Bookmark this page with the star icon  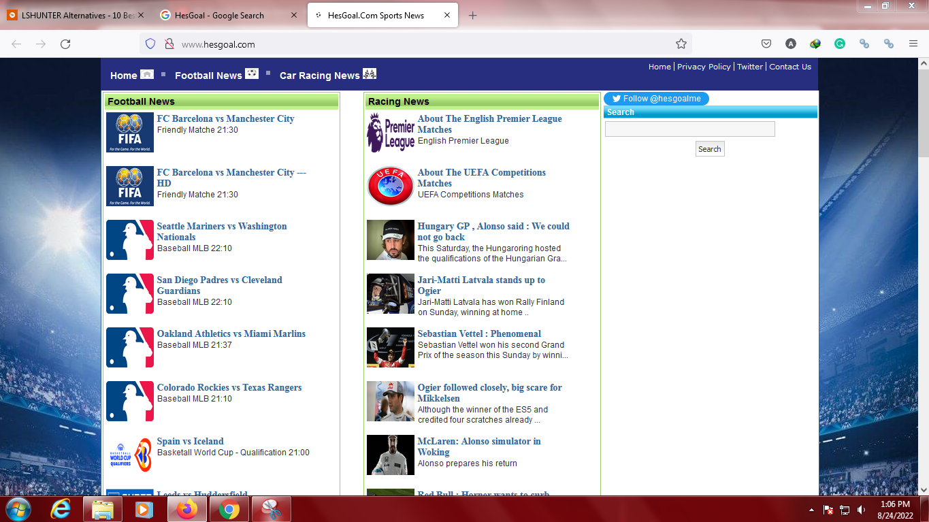681,44
